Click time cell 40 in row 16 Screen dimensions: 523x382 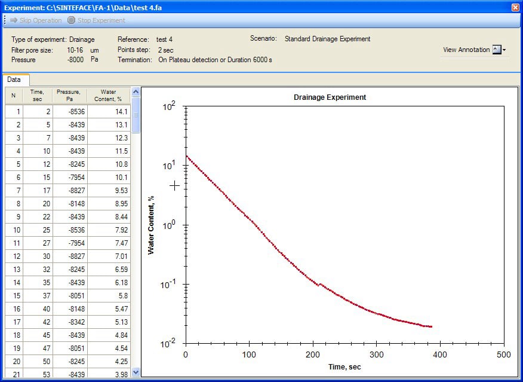point(38,309)
